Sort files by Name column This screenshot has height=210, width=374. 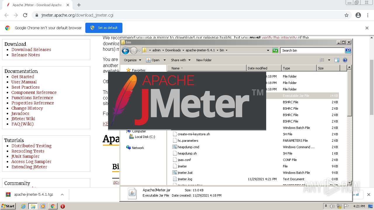[207, 68]
